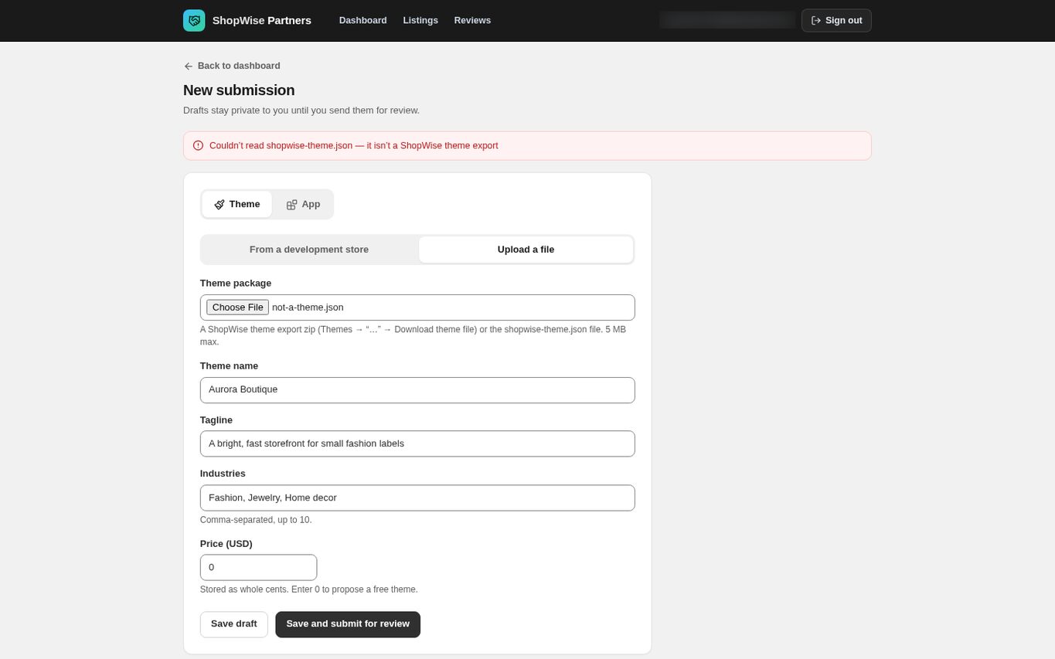
Task: Switch to the App submission tab
Action: [303, 204]
